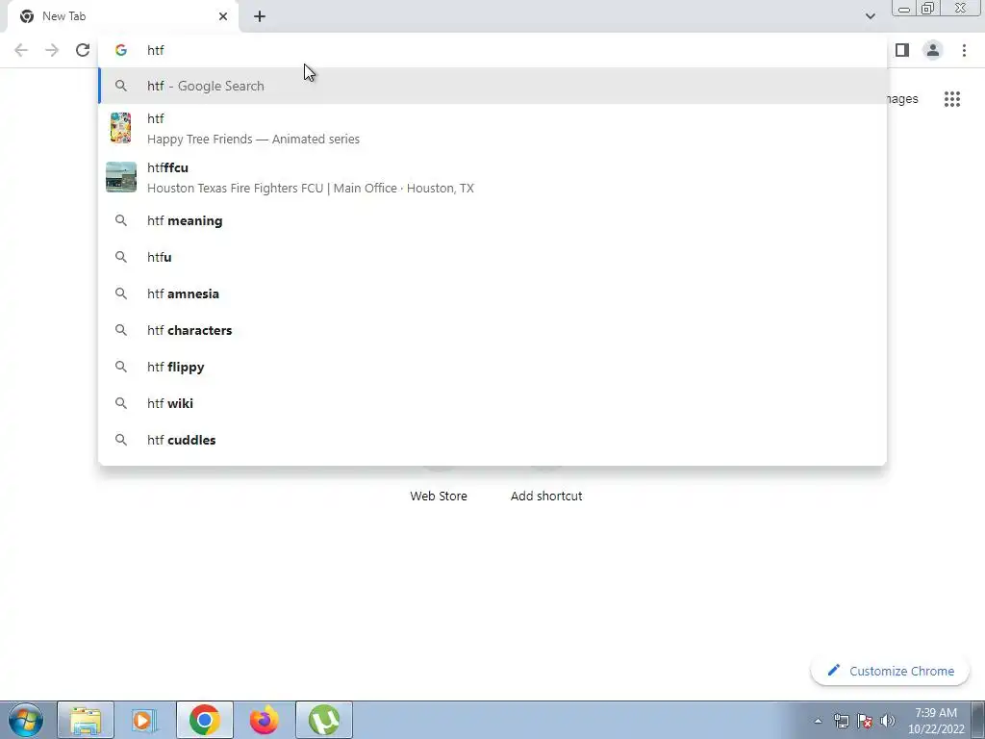Click the browser Back arrow
This screenshot has width=985, height=739.
[21, 50]
